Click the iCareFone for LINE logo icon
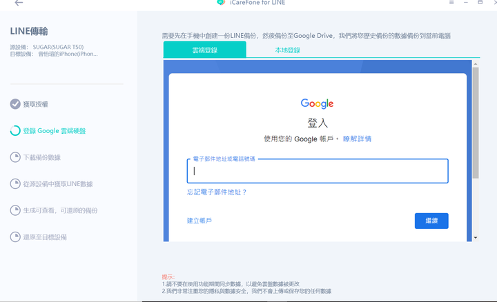Image resolution: width=497 pixels, height=302 pixels. [221, 3]
